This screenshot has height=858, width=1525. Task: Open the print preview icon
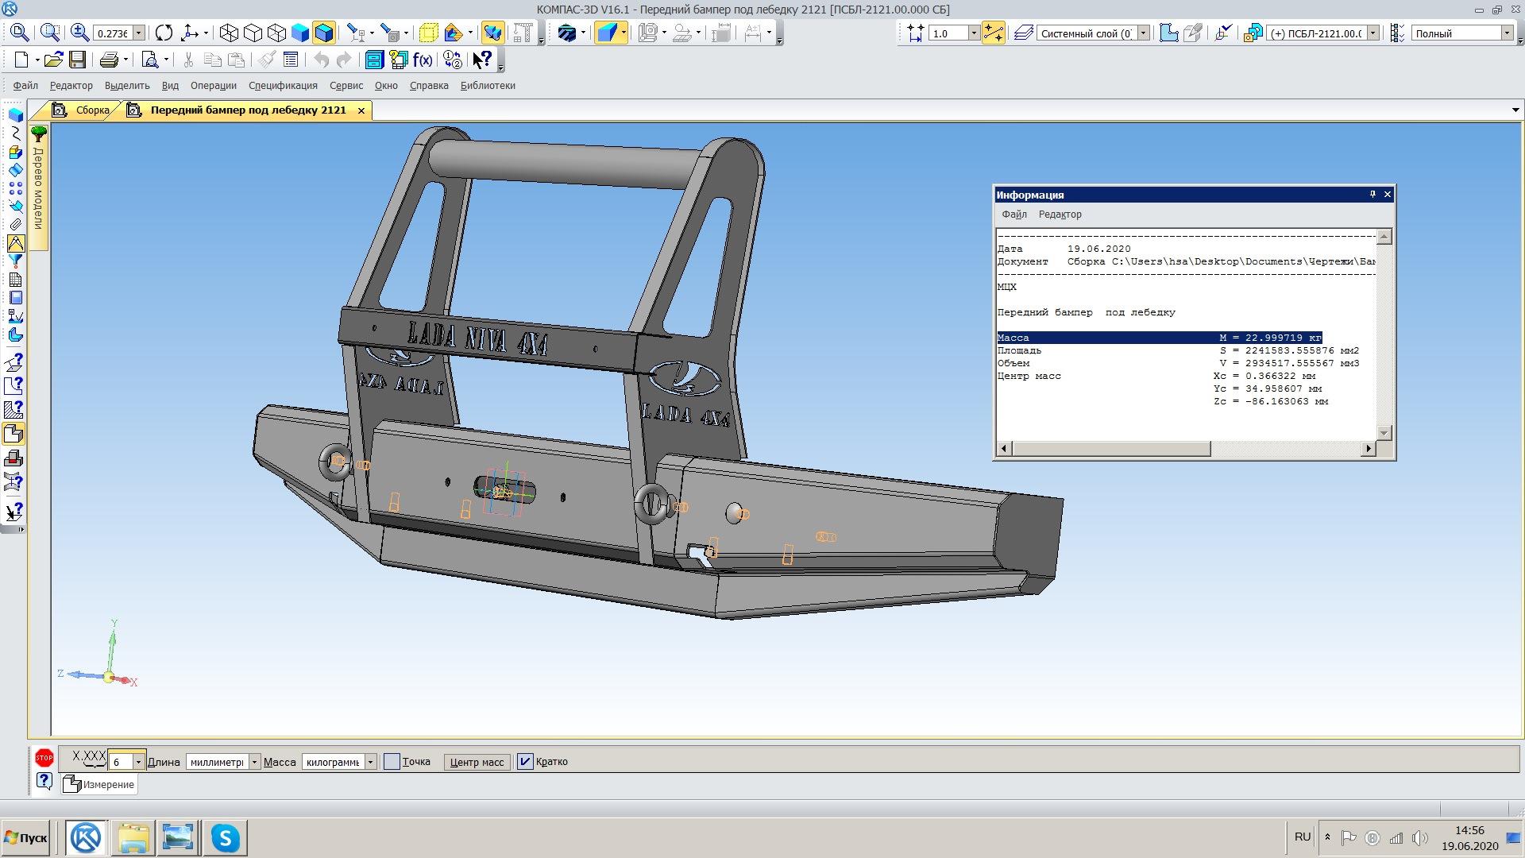pos(149,60)
